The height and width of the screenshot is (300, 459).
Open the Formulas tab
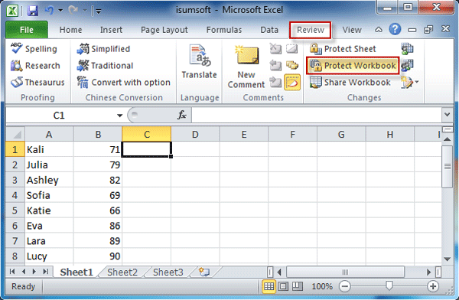pyautogui.click(x=224, y=30)
